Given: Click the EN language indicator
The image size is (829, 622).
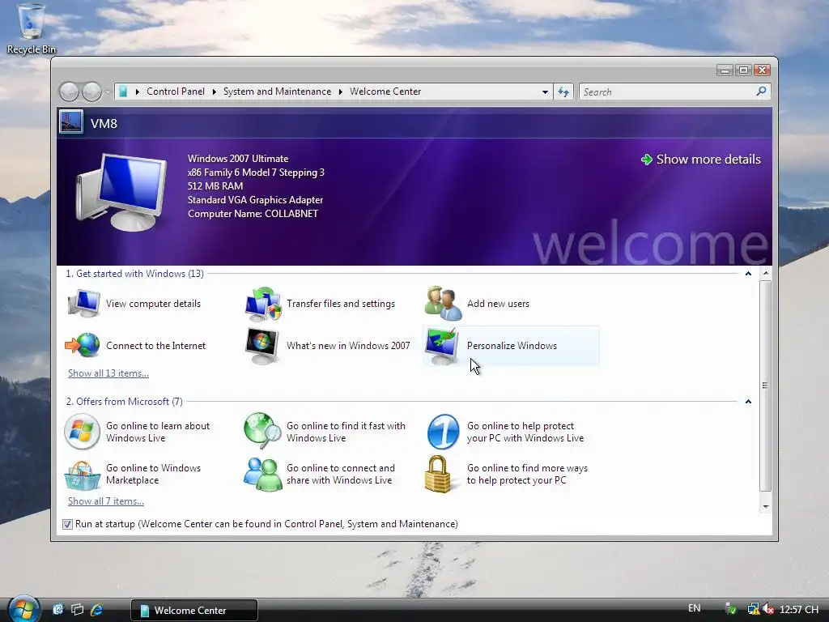Looking at the screenshot, I should point(694,608).
